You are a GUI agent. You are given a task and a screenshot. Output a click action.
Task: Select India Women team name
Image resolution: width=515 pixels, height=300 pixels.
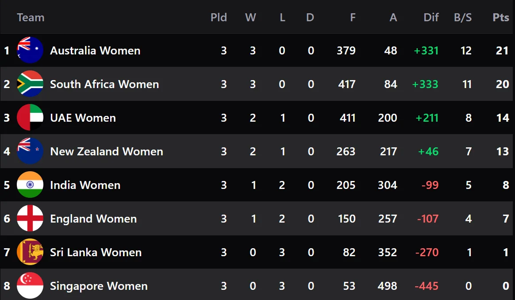coord(85,185)
